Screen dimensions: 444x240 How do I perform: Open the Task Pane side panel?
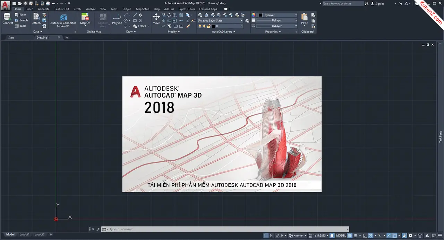pyautogui.click(x=441, y=136)
